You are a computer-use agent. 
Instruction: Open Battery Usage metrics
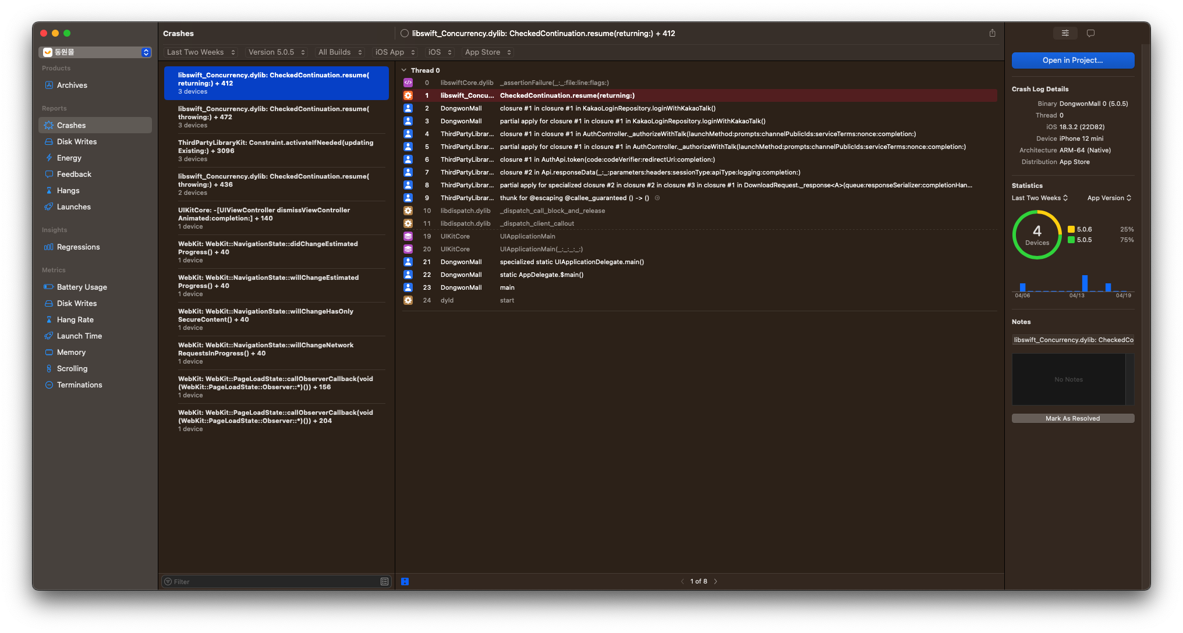[82, 287]
